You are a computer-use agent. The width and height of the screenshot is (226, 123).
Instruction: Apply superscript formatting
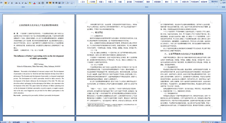point(23,3)
